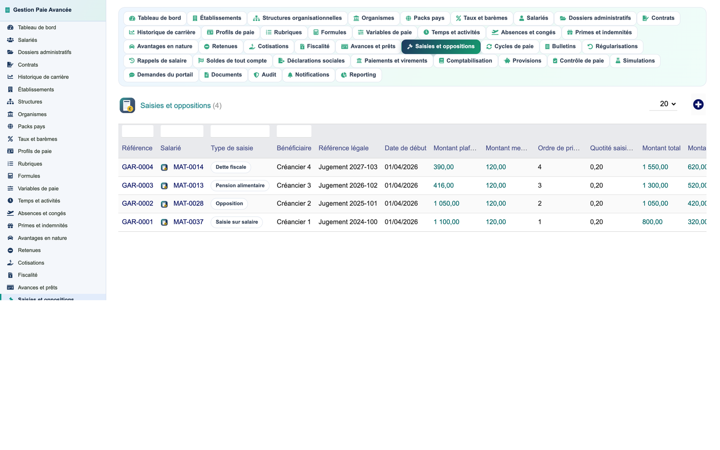The width and height of the screenshot is (720, 450).
Task: Open Profils de paie in the sidebar
Action: click(x=53, y=151)
